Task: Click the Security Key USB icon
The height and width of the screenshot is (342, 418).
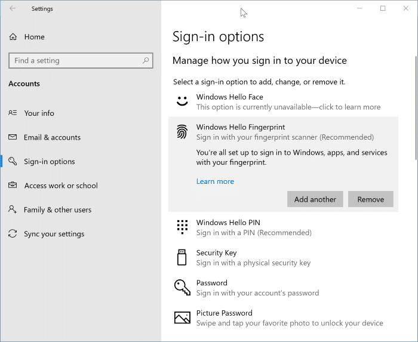Action: click(x=182, y=257)
